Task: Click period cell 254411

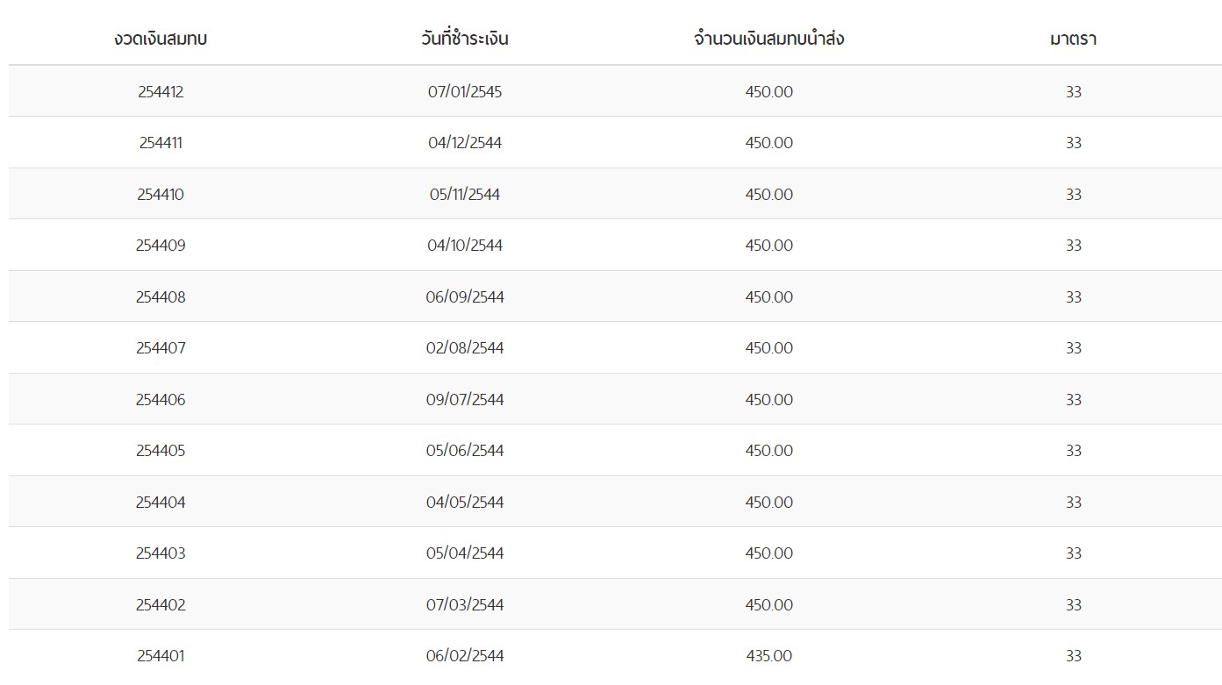Action: (161, 143)
